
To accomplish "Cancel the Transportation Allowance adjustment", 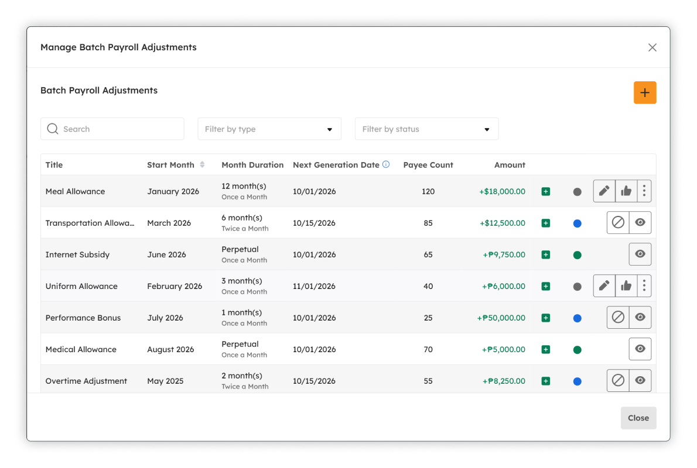I will pos(618,222).
